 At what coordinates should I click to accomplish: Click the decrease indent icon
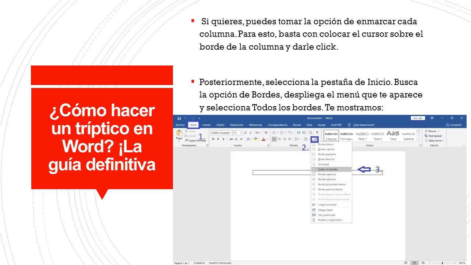point(298,133)
